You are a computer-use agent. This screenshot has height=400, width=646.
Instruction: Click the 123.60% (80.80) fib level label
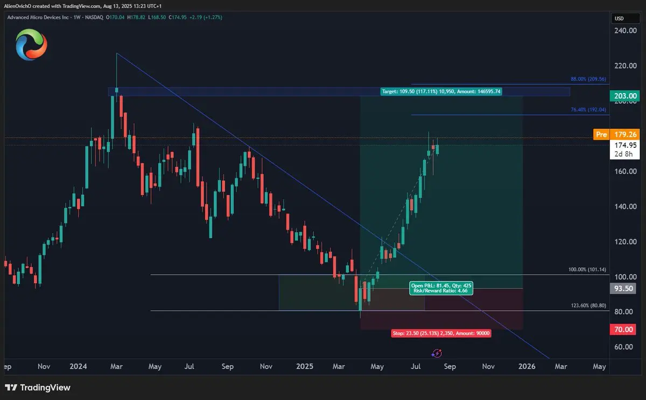coord(588,305)
